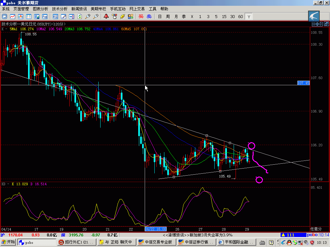The width and height of the screenshot is (330, 247).
Task: Click the 5MA1 moving average label
Action: (x=14, y=29)
